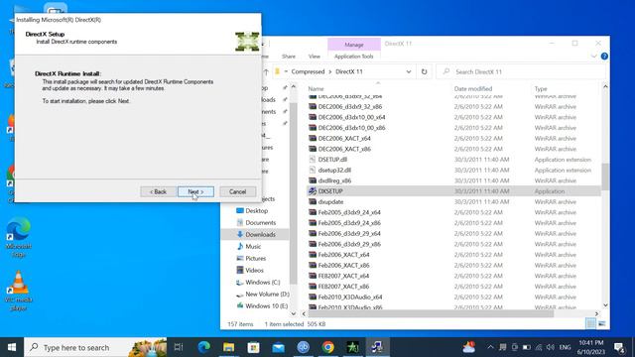Sort files by Name column header
This screenshot has height=357, width=635.
[x=316, y=88]
